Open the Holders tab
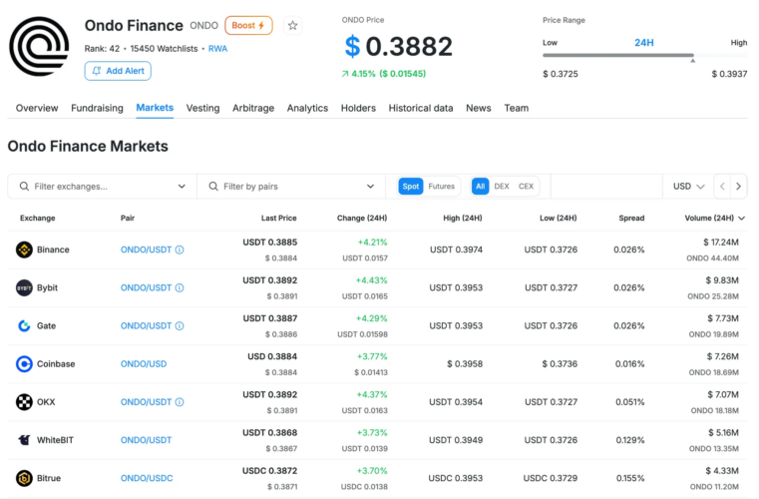The height and width of the screenshot is (499, 759). coord(358,108)
